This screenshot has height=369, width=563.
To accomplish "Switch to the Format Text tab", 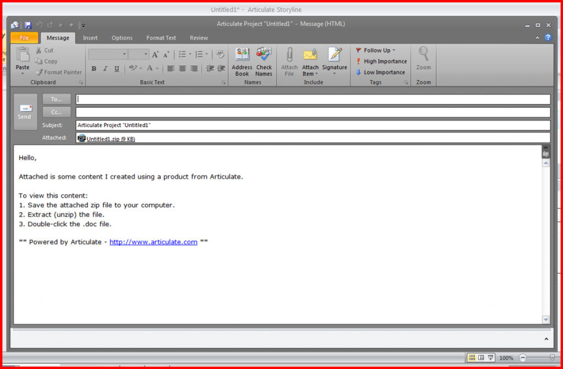I will point(161,38).
